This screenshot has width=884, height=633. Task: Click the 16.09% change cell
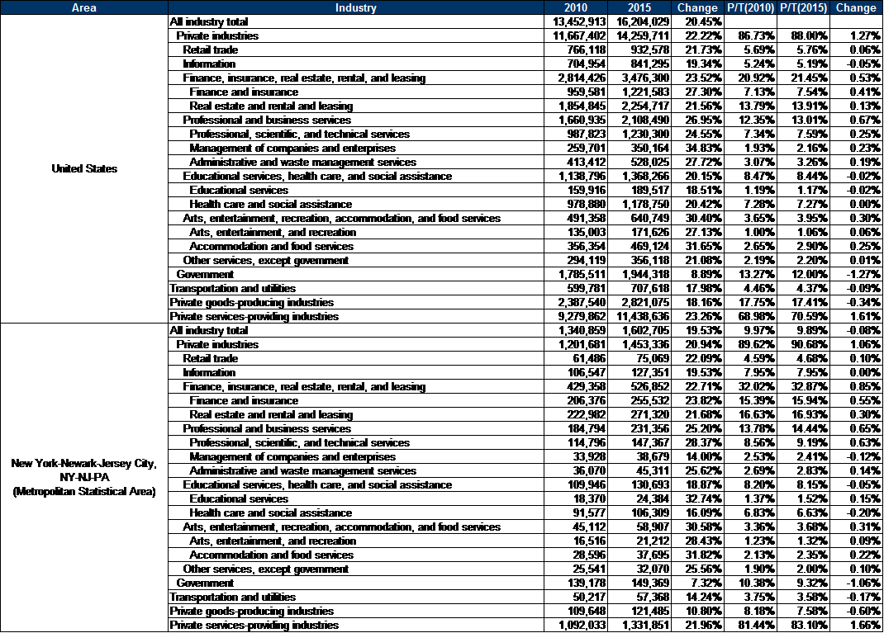(x=697, y=513)
